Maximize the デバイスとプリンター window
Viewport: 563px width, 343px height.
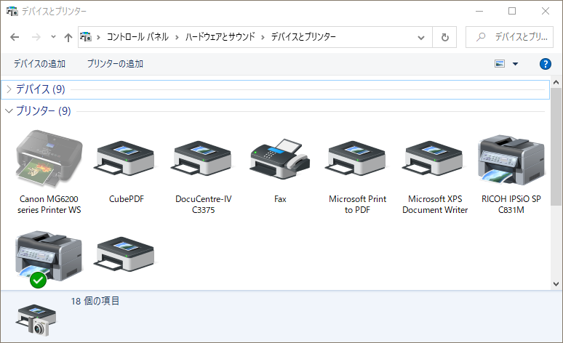(512, 11)
